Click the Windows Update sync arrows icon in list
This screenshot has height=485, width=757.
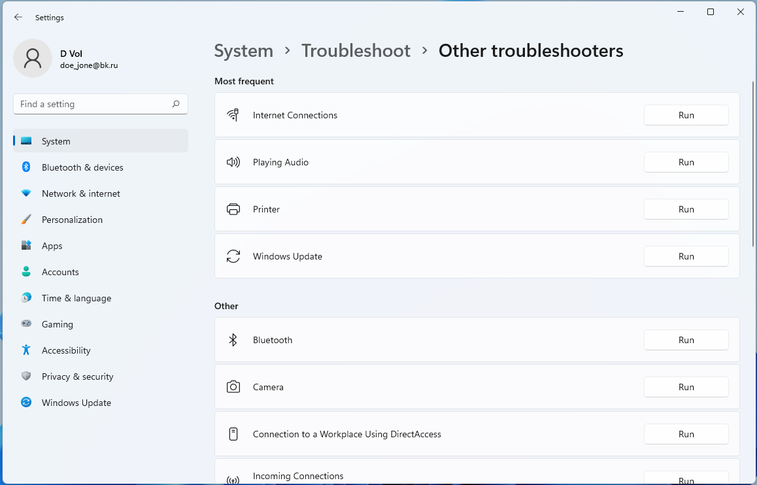pyautogui.click(x=233, y=256)
